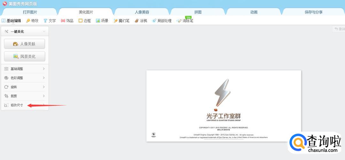The width and height of the screenshot is (345, 160).
Task: Click the 美图秀秀 app logo icon
Action: [x=4, y=4]
